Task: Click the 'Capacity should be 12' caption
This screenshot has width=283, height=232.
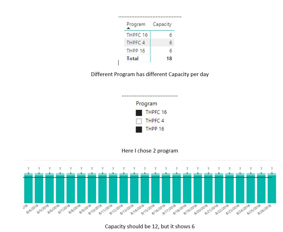Action: point(150,226)
